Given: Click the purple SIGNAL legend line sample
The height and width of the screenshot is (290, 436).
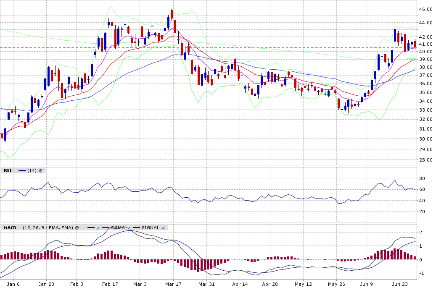Looking at the screenshot, I should tap(136, 228).
